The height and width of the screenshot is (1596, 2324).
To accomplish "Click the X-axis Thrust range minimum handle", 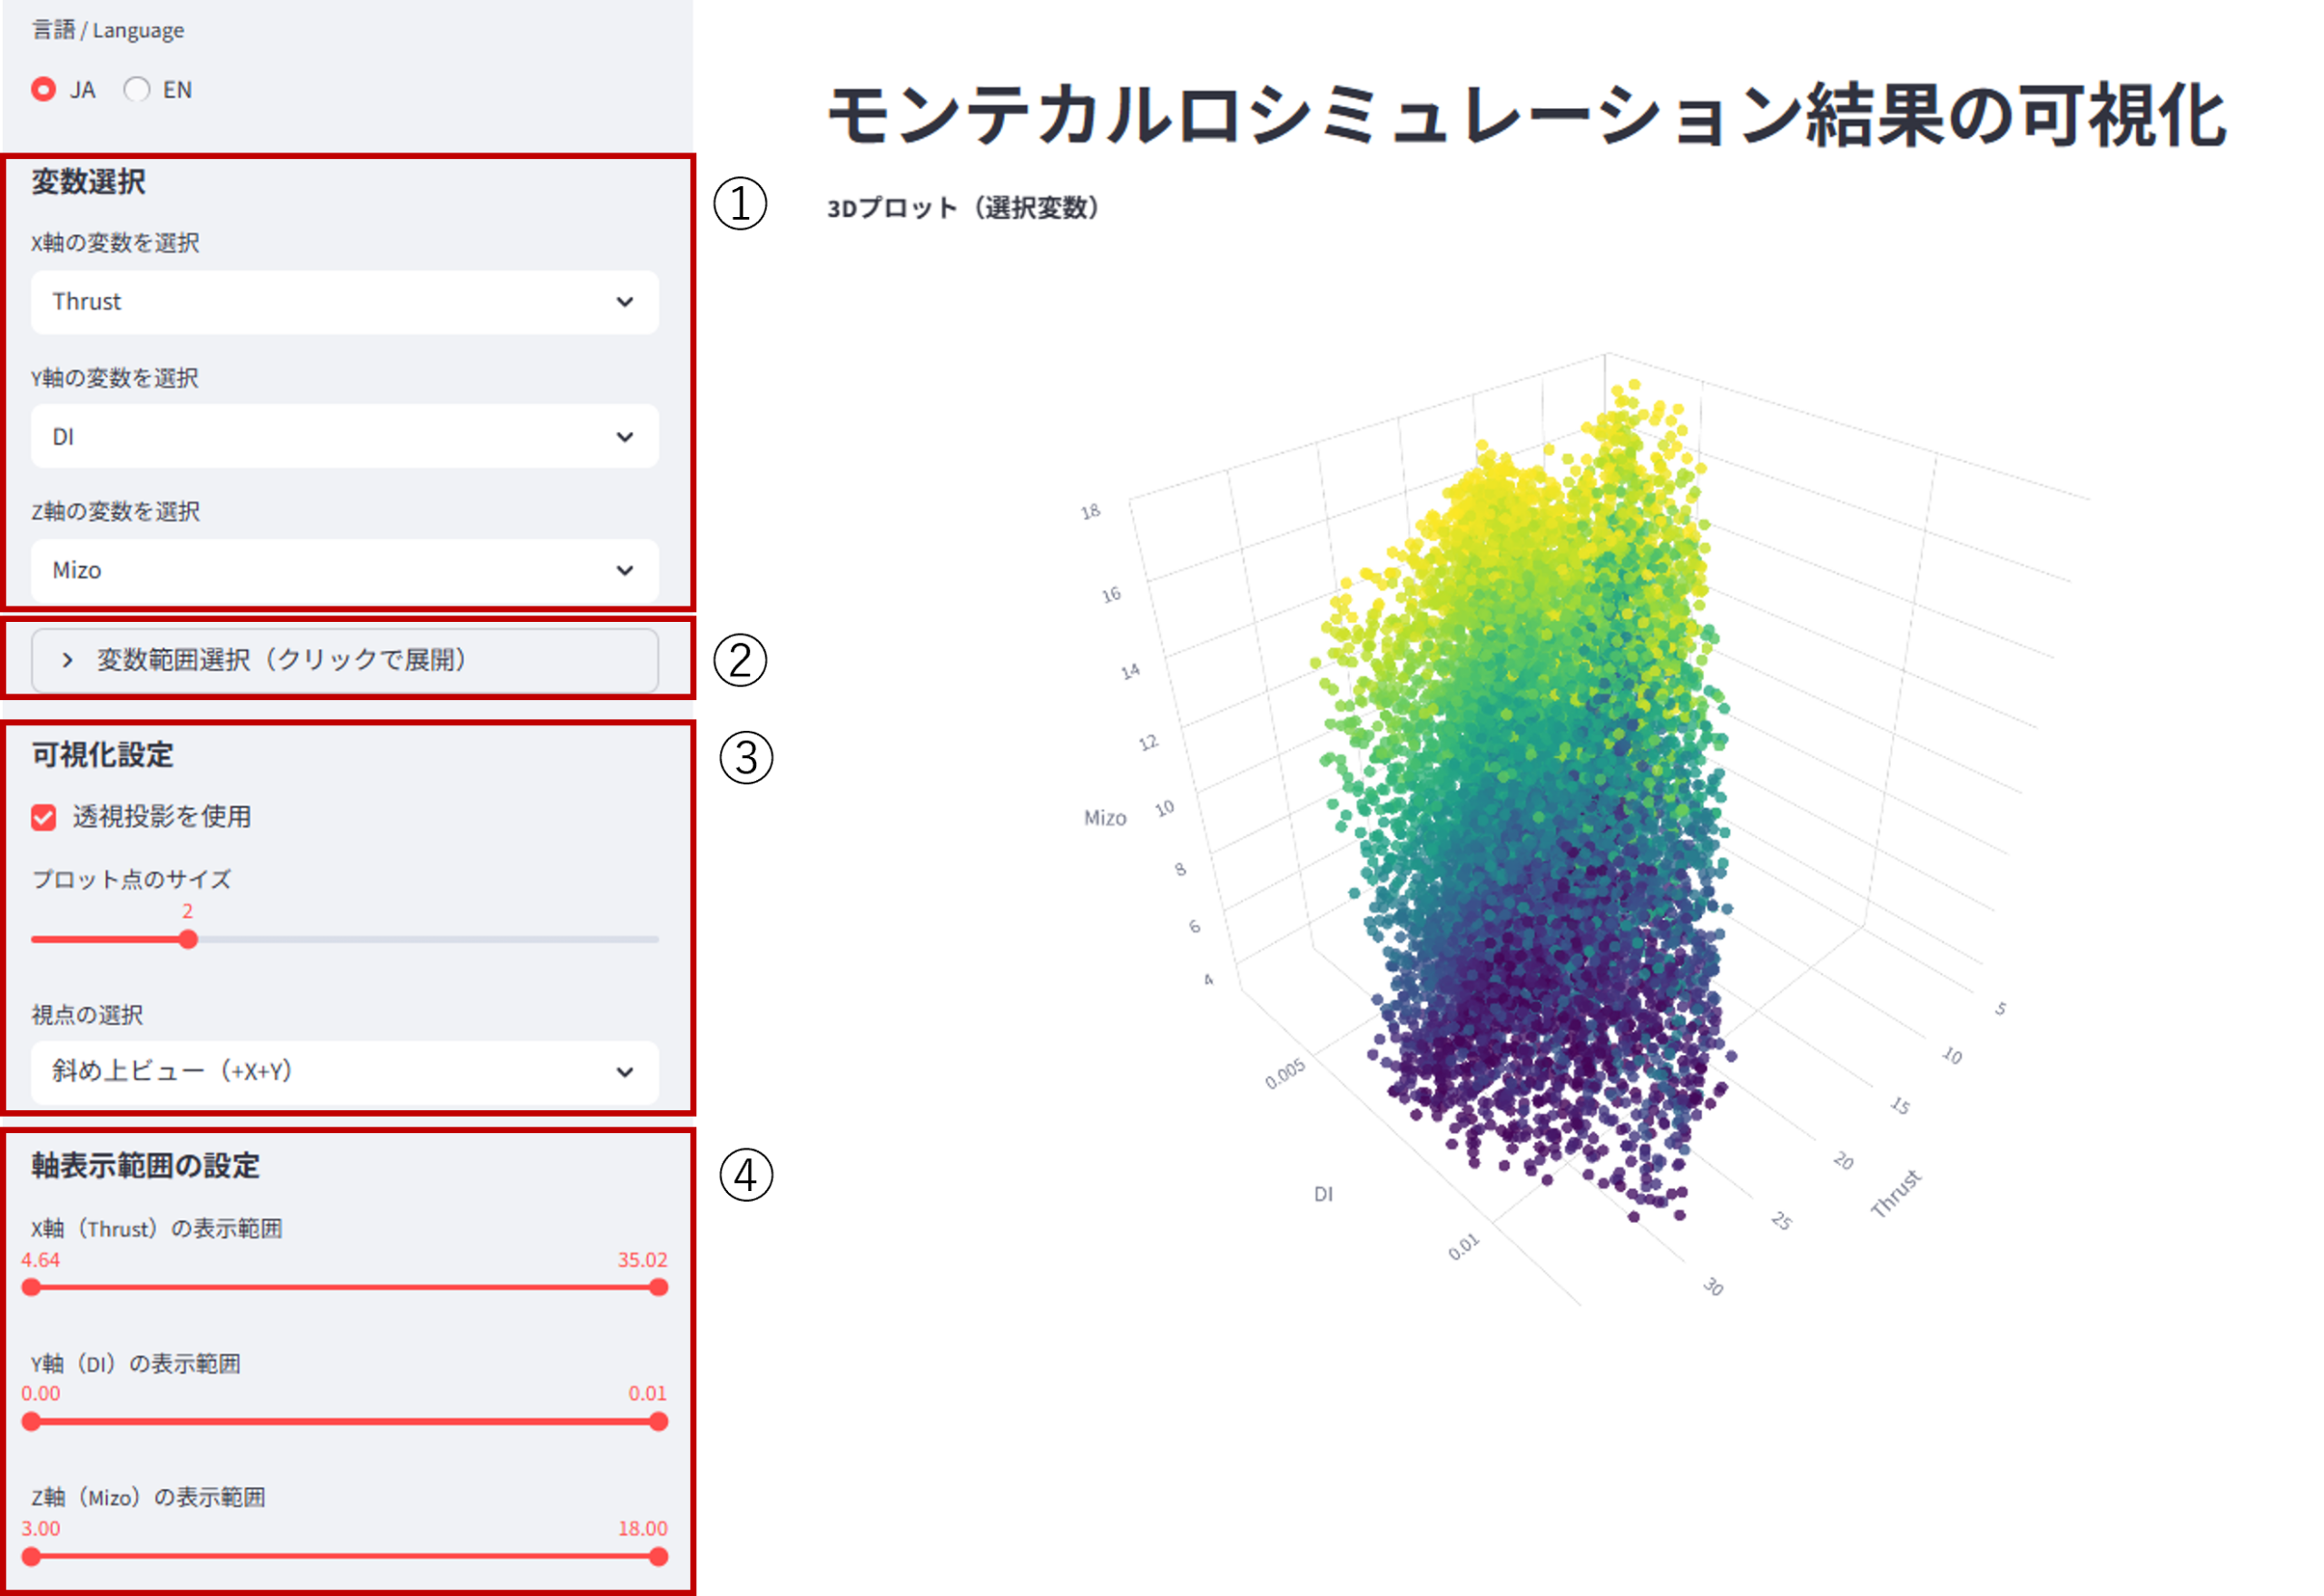I will 32,1287.
